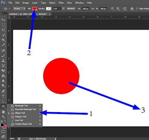Open the Image menu
149x140 pixels.
pos(26,3)
